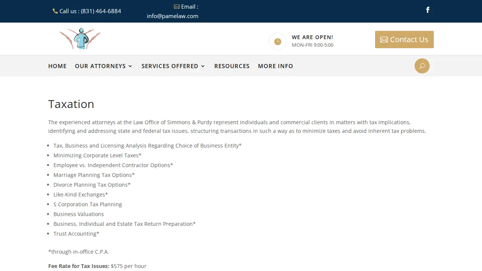Click the clock icon near We Are Open
This screenshot has height=271, width=482.
pyautogui.click(x=278, y=41)
